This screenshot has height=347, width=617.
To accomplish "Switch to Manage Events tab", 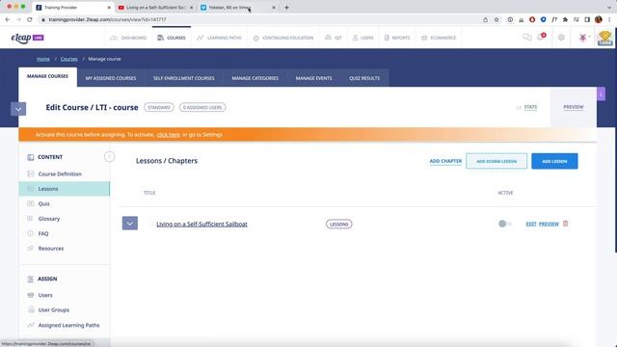I will tap(313, 78).
